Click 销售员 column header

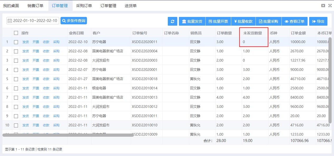[202, 33]
